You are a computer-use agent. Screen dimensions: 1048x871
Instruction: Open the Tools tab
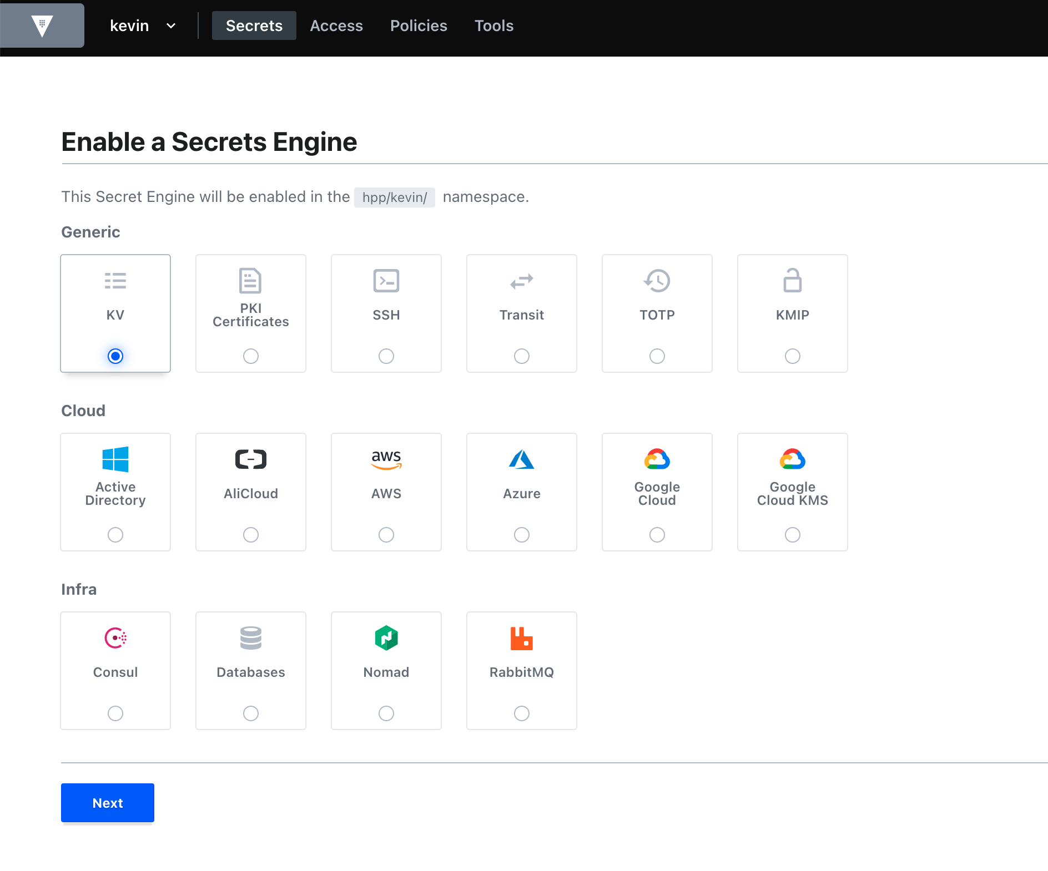tap(494, 26)
